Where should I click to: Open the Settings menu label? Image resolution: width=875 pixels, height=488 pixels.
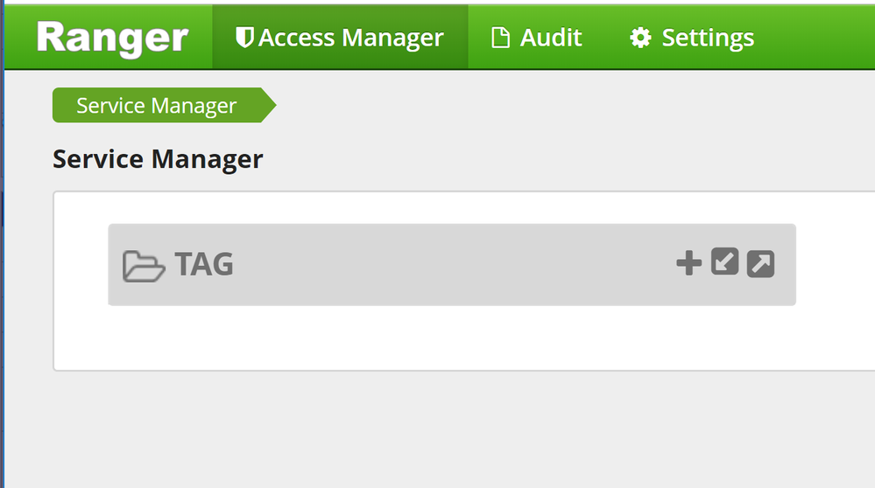pos(708,38)
